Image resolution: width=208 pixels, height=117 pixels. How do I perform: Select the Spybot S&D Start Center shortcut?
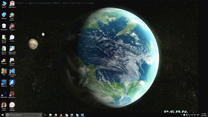(12, 50)
